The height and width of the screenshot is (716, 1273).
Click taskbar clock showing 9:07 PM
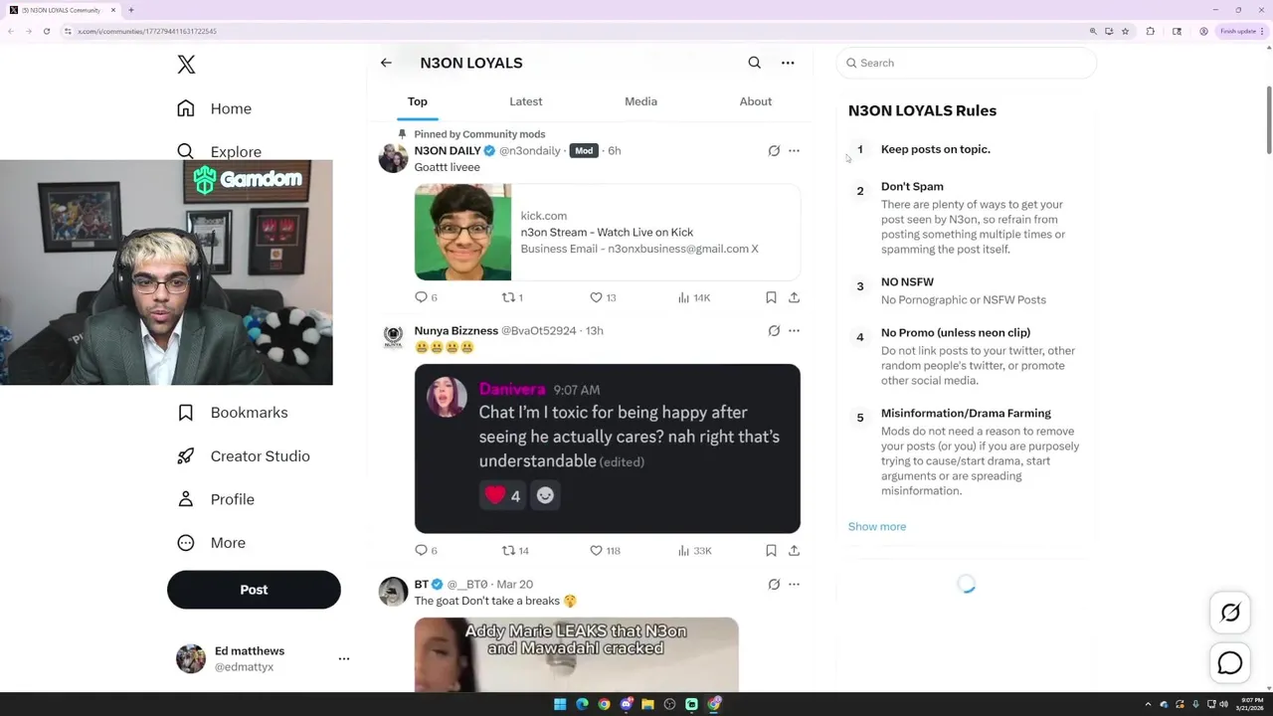[1249, 704]
